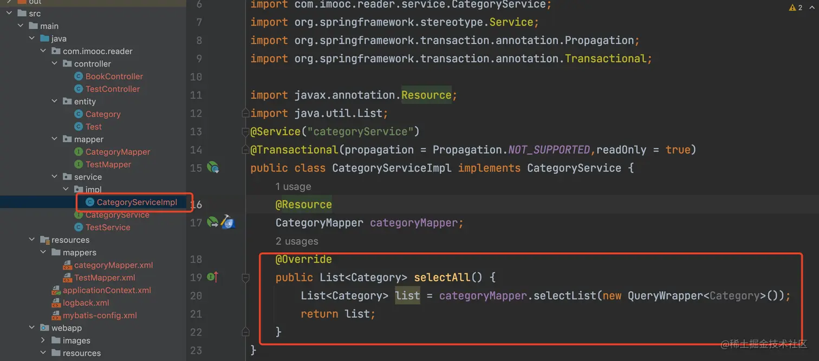Select the impl package row
Screen dimensions: 819x361
pos(93,189)
